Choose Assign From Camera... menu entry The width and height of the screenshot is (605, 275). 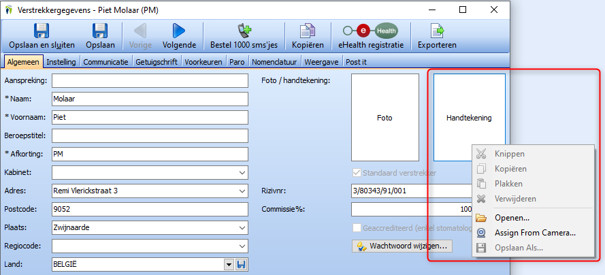tap(534, 233)
